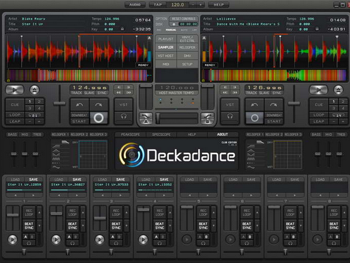This screenshot has width=350, height=263.
Task: Click the previous sample arrow in sampler 2
Action: [59, 195]
